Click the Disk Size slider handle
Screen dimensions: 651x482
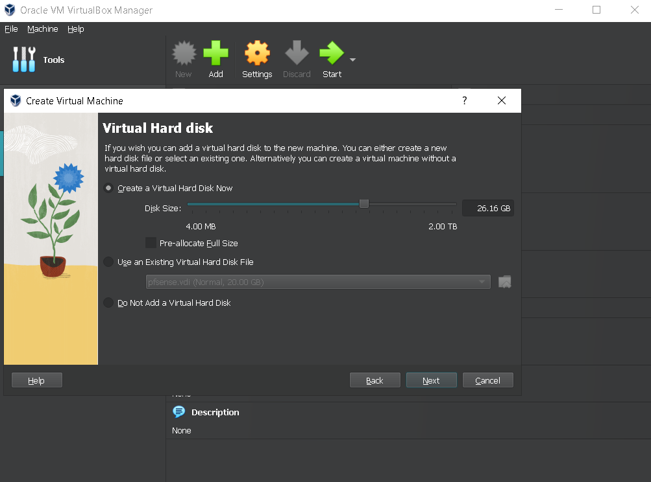point(363,204)
